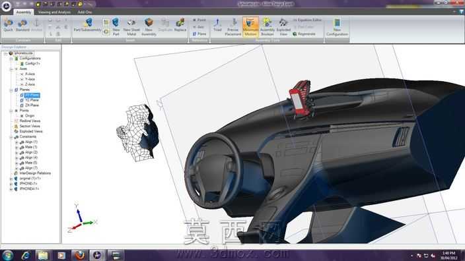Select Redline Views in the tree
This screenshot has width=465, height=261.
[30, 121]
